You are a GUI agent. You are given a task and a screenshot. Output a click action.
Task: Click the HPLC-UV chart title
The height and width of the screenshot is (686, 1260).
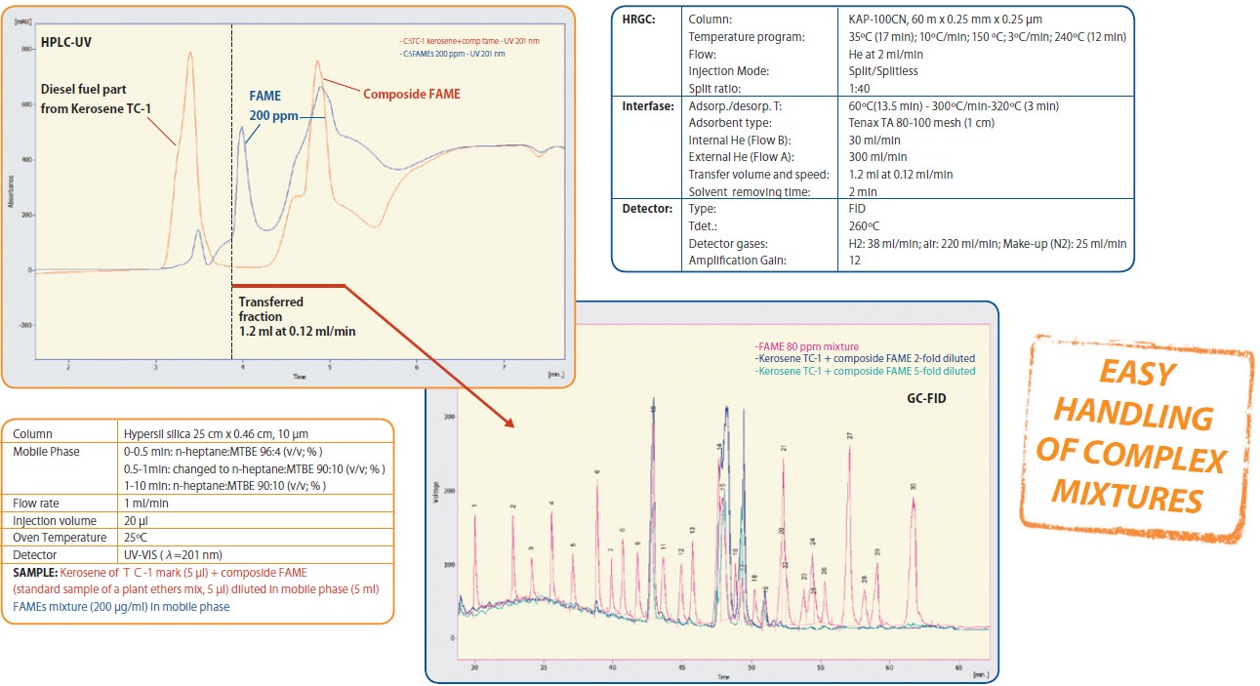[x=66, y=45]
